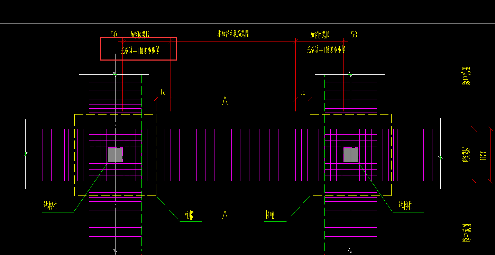Select the right-hand '结构柱' leader label
495x255 pixels.
click(x=406, y=206)
